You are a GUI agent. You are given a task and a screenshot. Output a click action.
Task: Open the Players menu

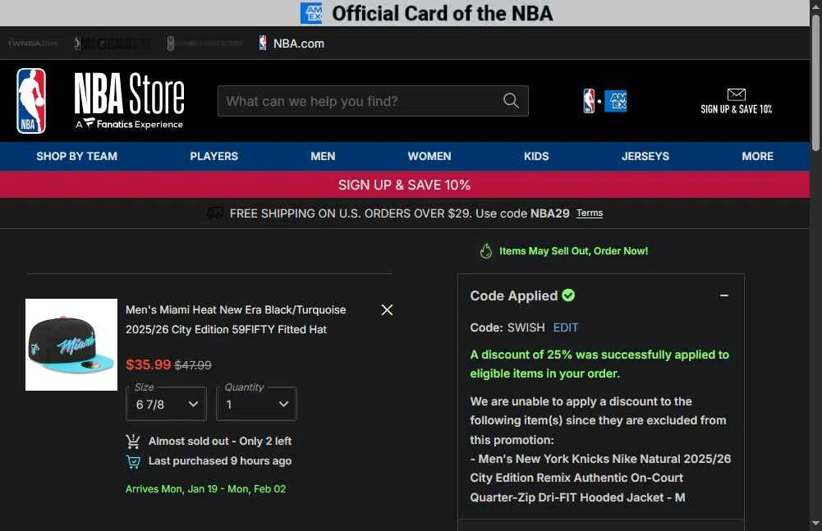(214, 156)
